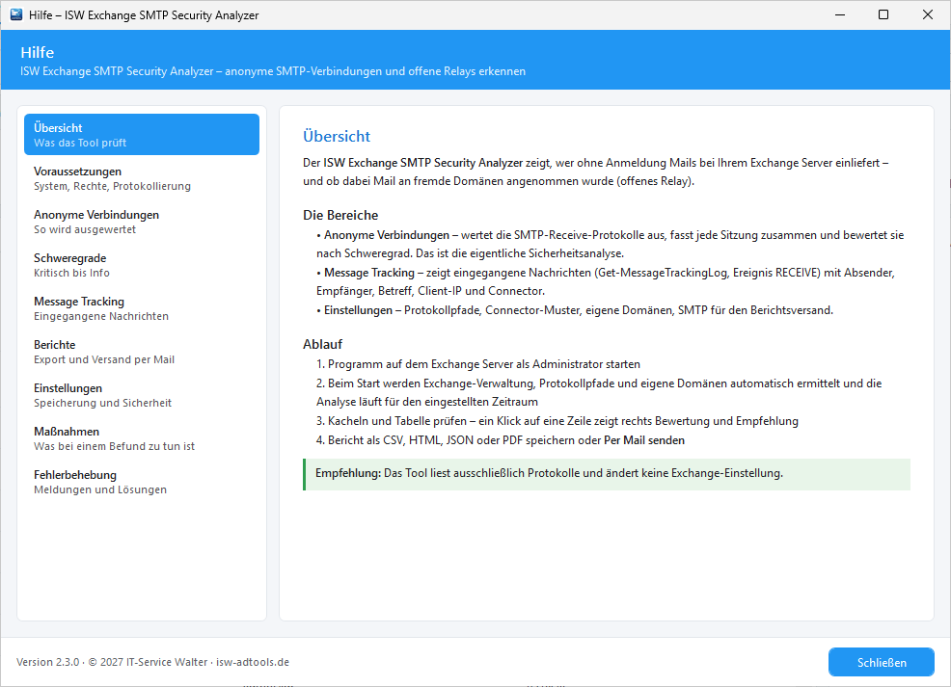Click the step about saving Bericht als CSV
951x687 pixels.
[501, 440]
